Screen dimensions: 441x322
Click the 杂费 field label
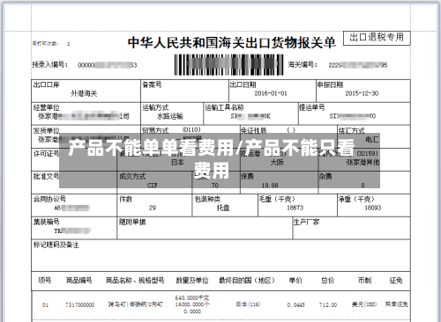click(x=325, y=176)
